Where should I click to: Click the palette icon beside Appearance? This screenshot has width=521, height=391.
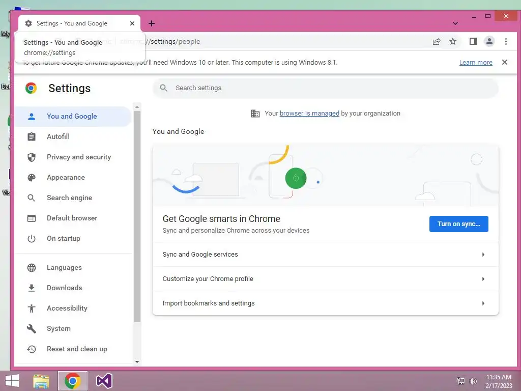tap(32, 178)
